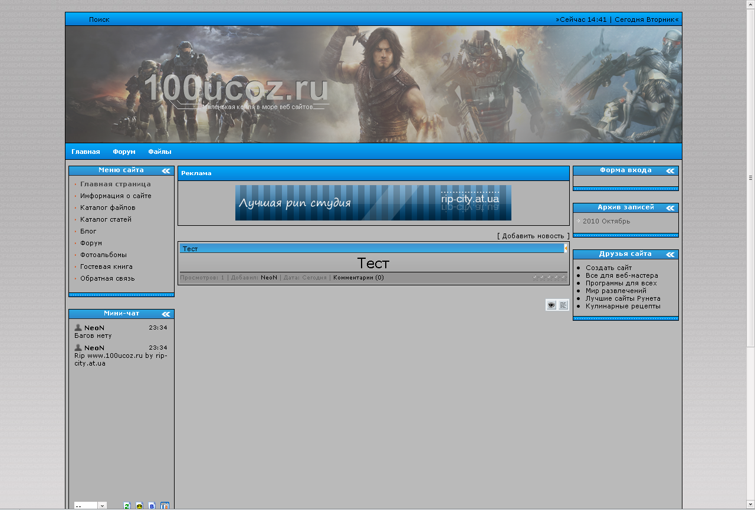This screenshot has width=755, height=510.
Task: Open the 2010 Октябрь archive entry
Action: (x=606, y=221)
